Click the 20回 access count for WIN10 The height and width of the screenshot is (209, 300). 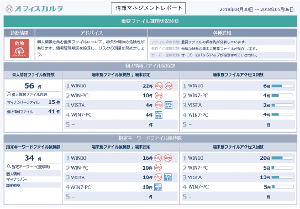pos(265,158)
